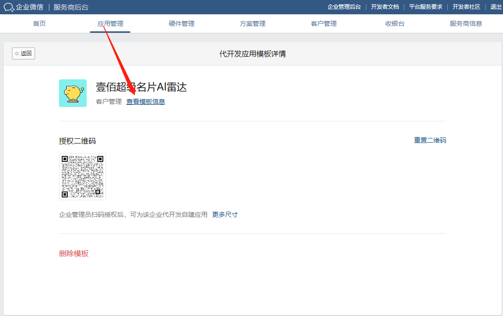Open the 平台服务要求 link

pyautogui.click(x=426, y=7)
